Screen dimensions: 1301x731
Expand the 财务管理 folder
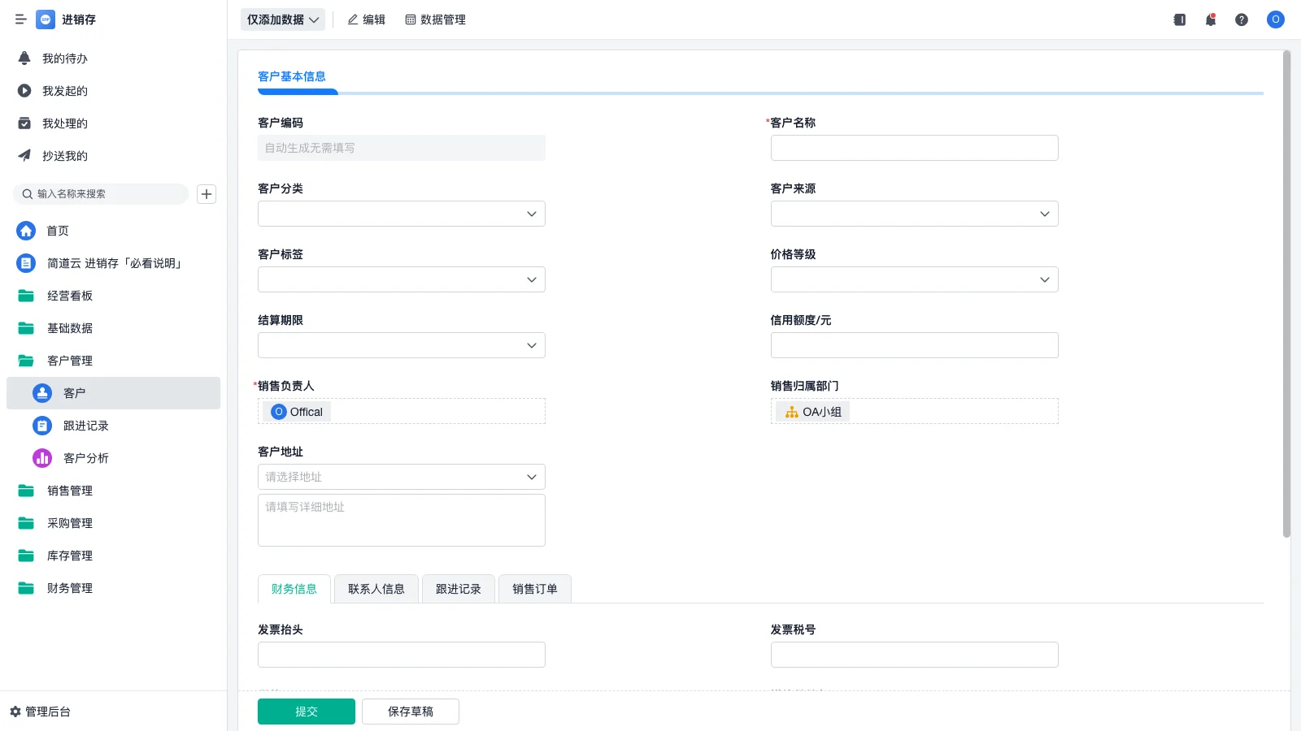[x=113, y=588]
